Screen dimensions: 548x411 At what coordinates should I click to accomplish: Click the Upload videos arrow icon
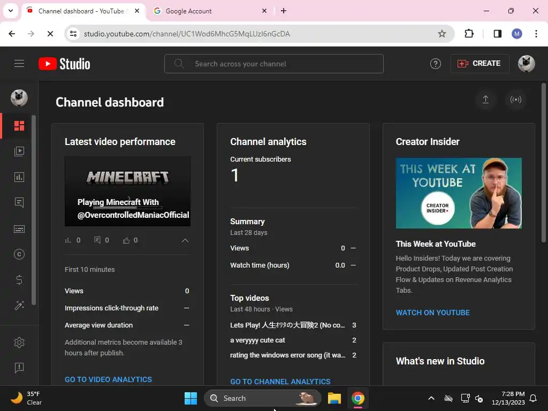(x=485, y=100)
